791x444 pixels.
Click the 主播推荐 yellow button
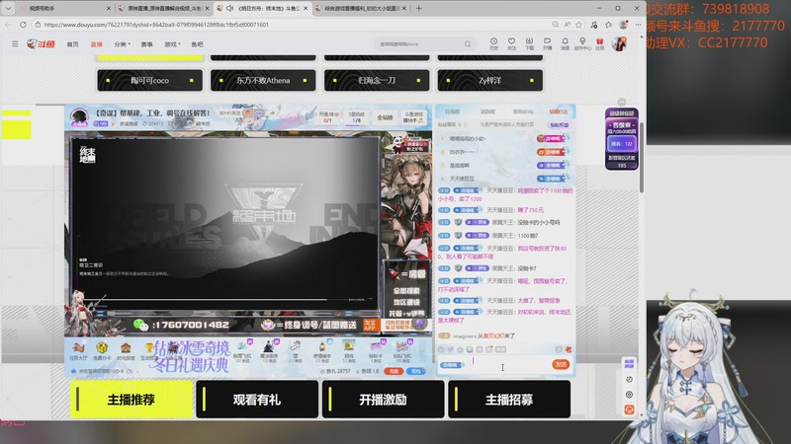[132, 400]
